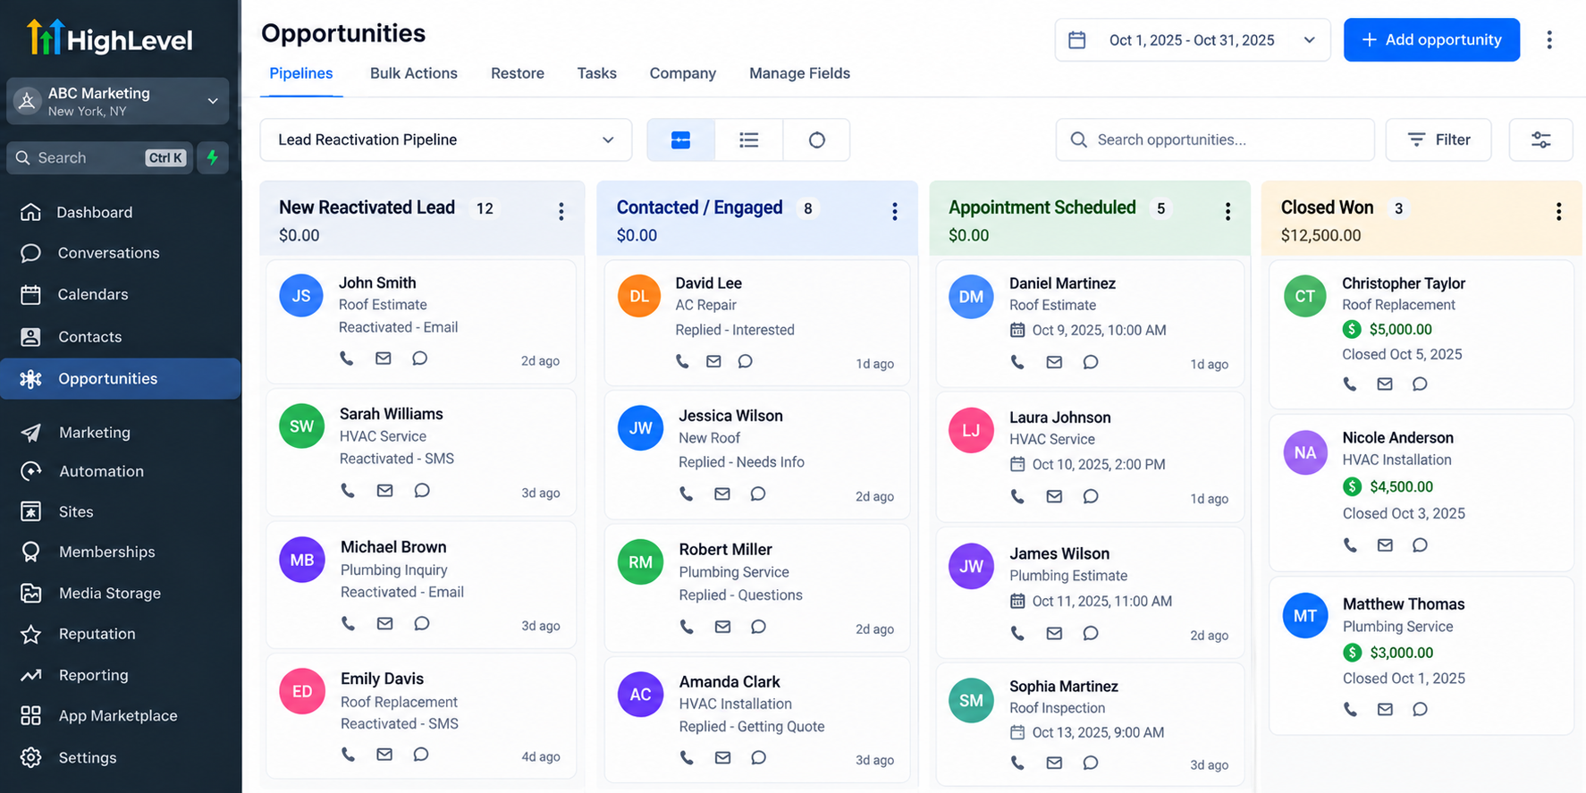Click Amanda Clark's AC avatar

coord(640,695)
